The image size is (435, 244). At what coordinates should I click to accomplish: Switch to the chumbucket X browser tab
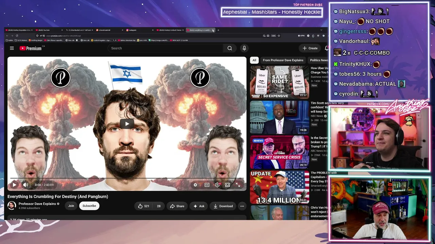pyautogui.click(x=79, y=30)
